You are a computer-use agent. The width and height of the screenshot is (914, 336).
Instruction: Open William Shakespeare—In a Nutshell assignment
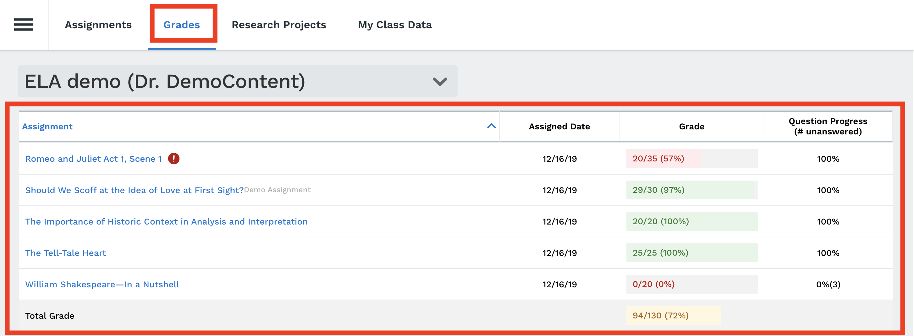(102, 285)
